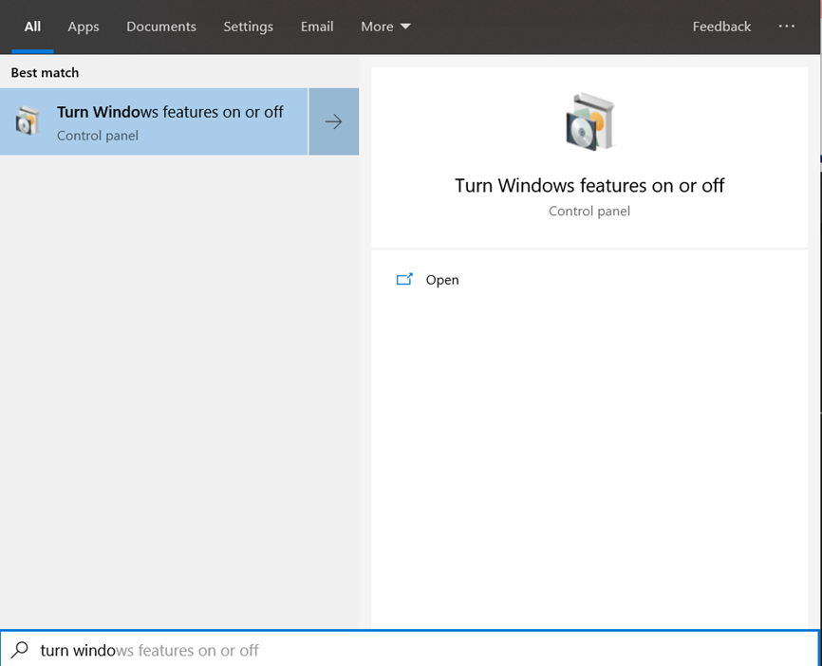This screenshot has width=822, height=666.
Task: Switch to the Email tab
Action: pos(317,27)
